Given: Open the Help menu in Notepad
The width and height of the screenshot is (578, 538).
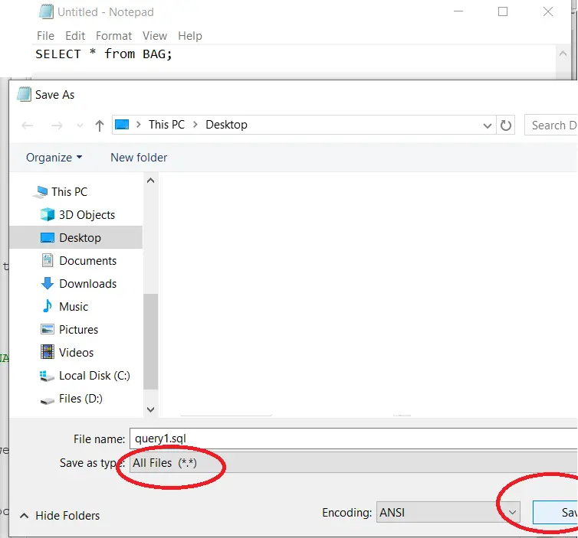Looking at the screenshot, I should [190, 36].
